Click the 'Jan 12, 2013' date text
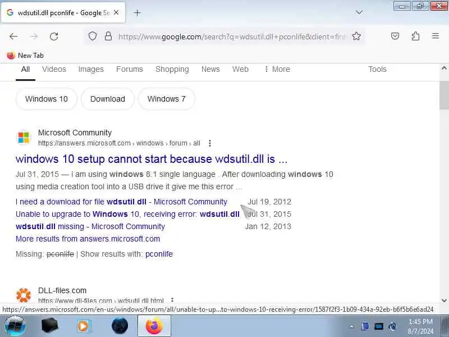 click(268, 226)
